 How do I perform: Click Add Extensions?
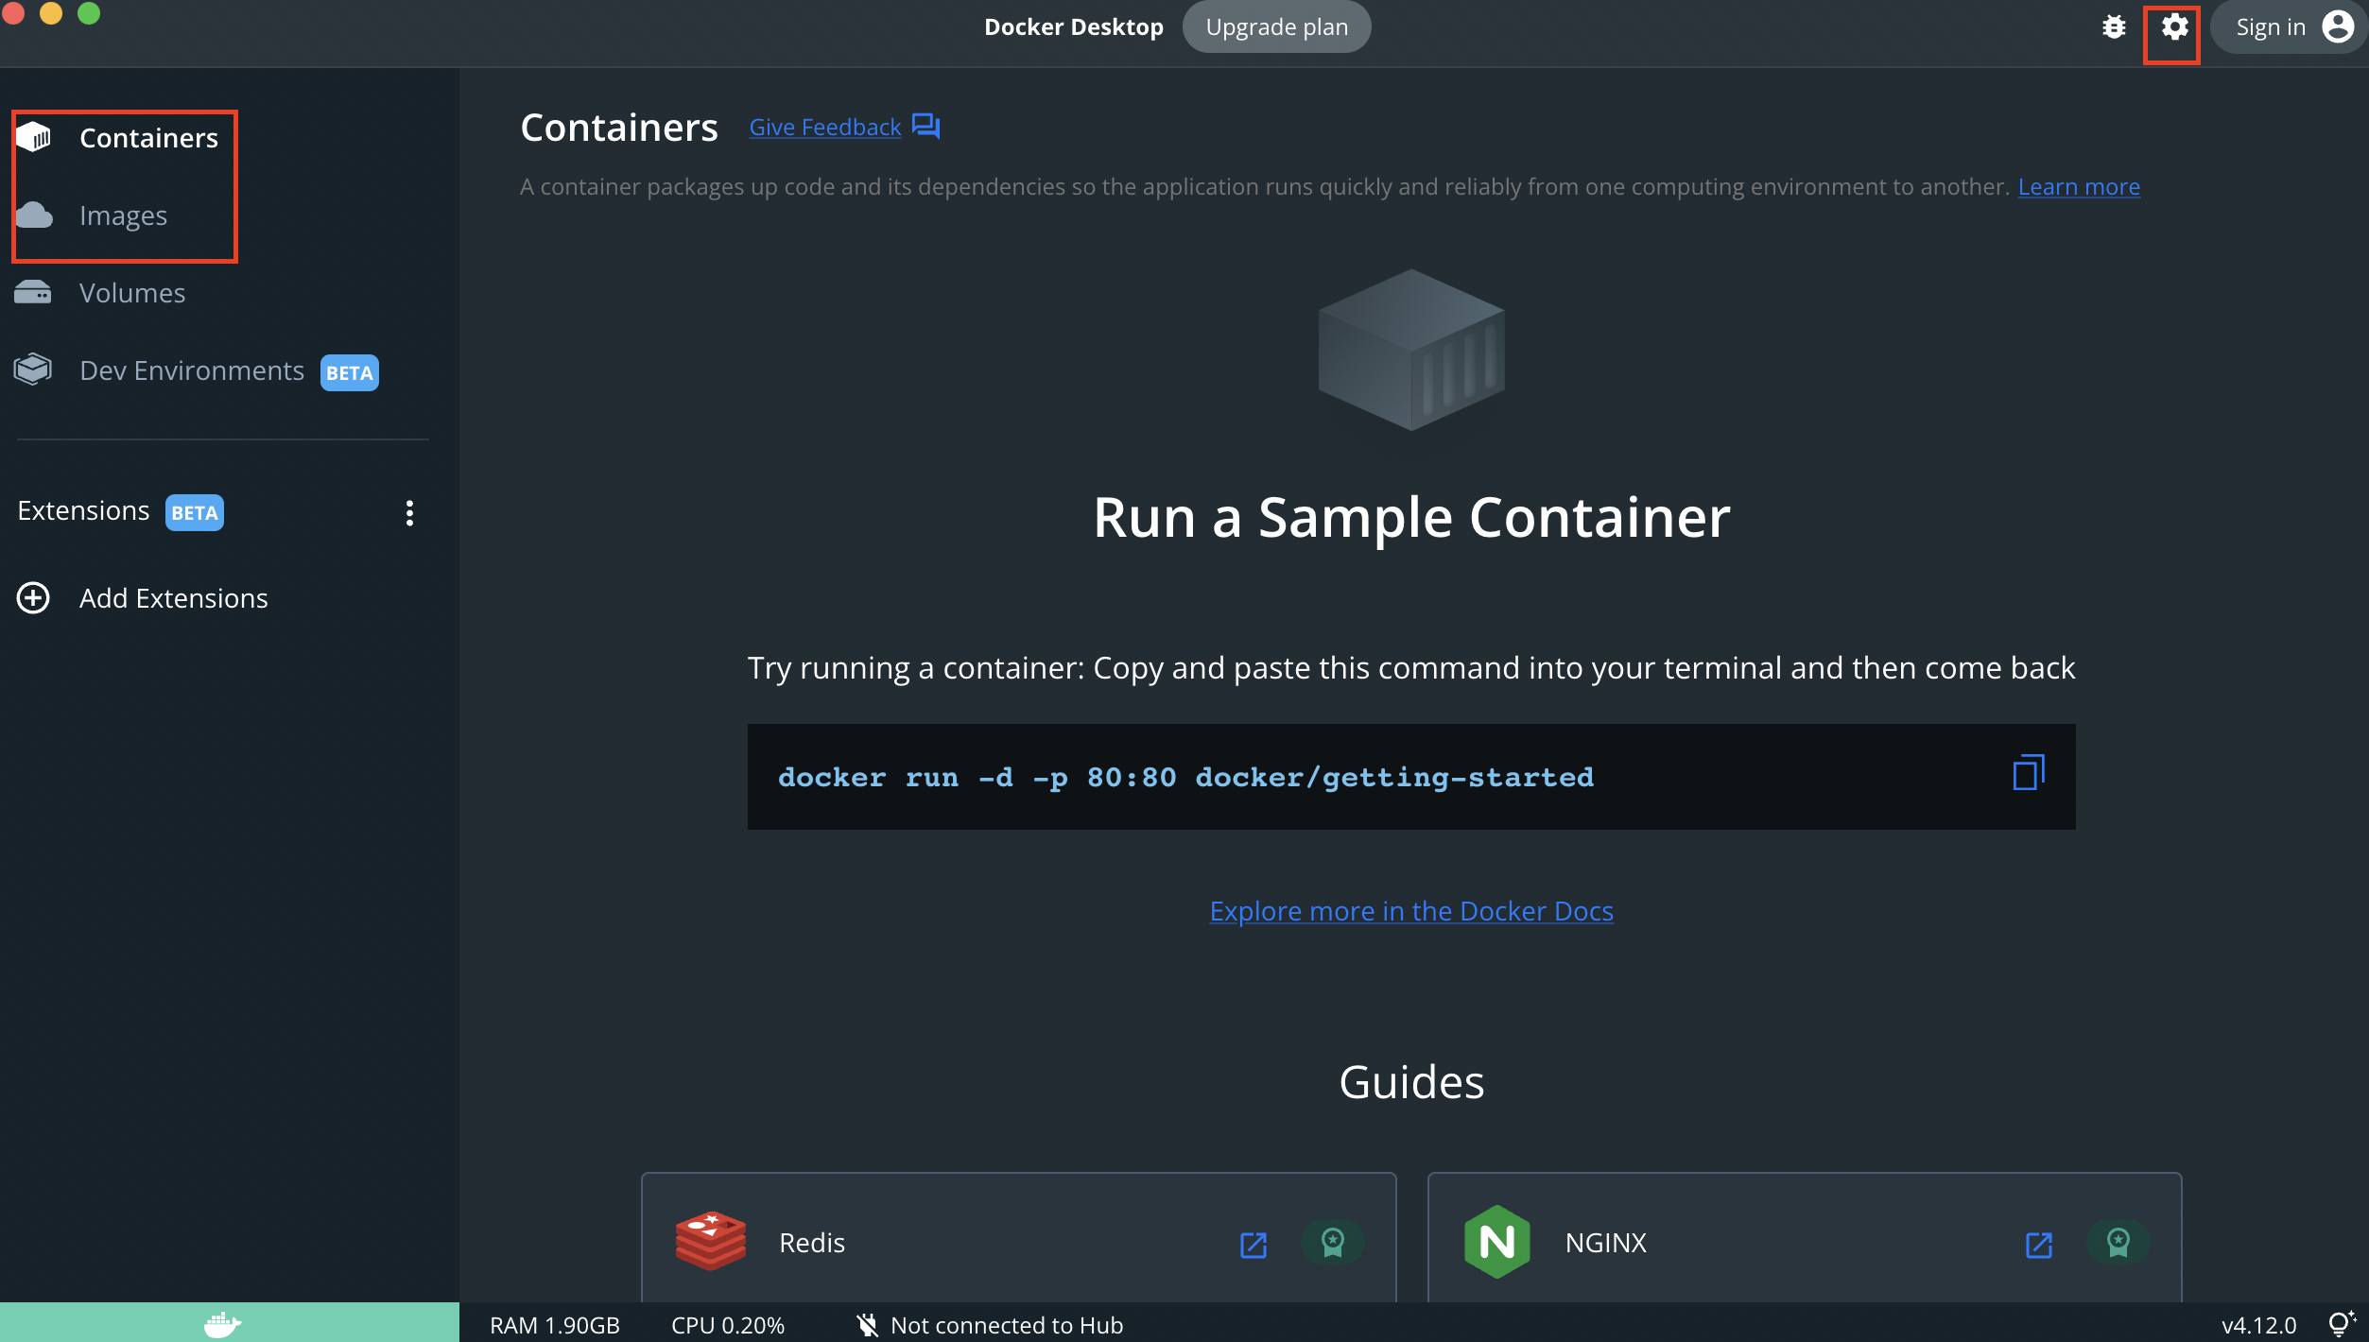[x=173, y=598]
